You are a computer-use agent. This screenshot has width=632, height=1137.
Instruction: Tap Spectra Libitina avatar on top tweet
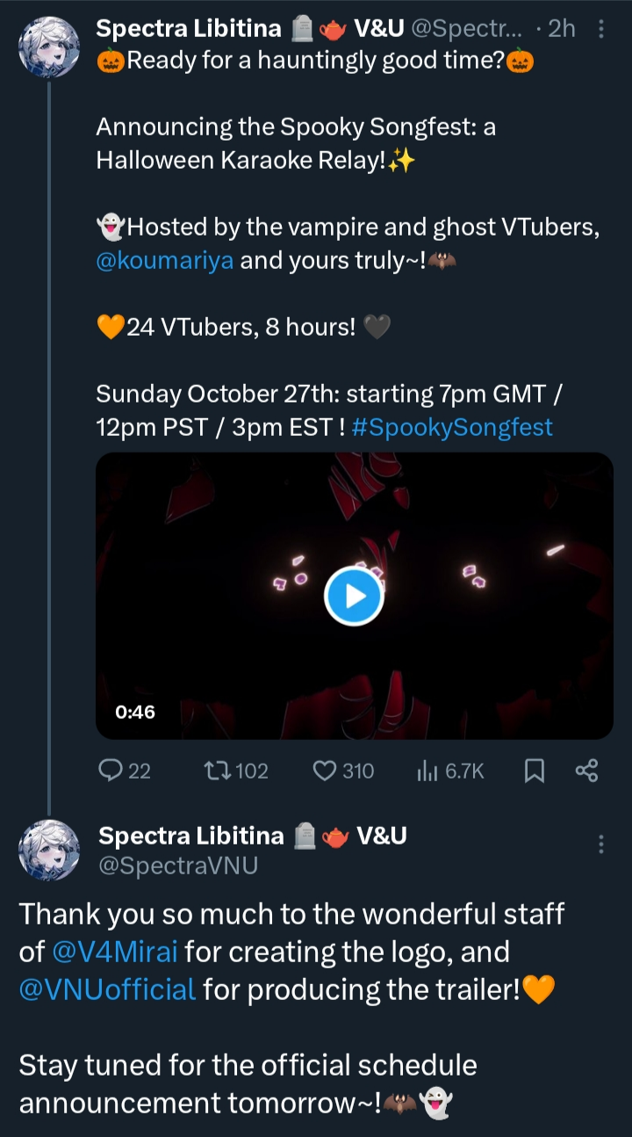(x=48, y=47)
